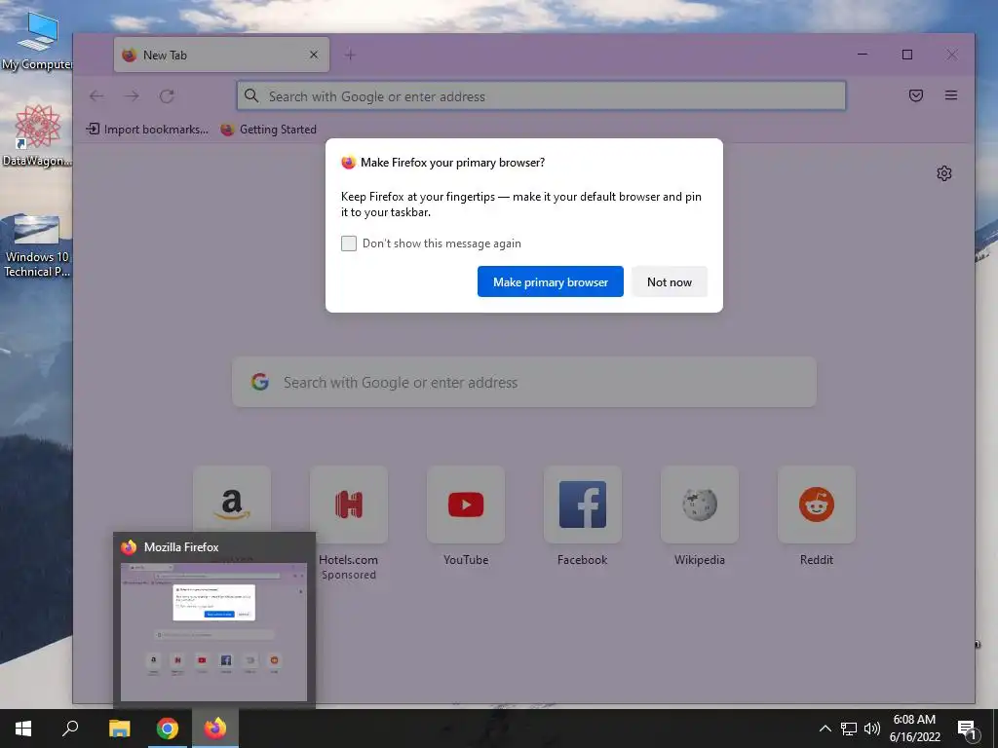Click the Firefox taskbar icon
The image size is (998, 748).
coord(215,729)
